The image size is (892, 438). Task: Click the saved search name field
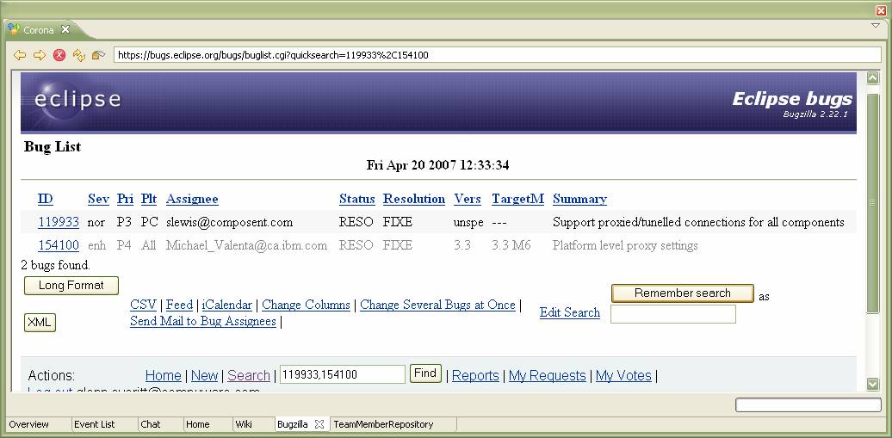[x=673, y=314]
